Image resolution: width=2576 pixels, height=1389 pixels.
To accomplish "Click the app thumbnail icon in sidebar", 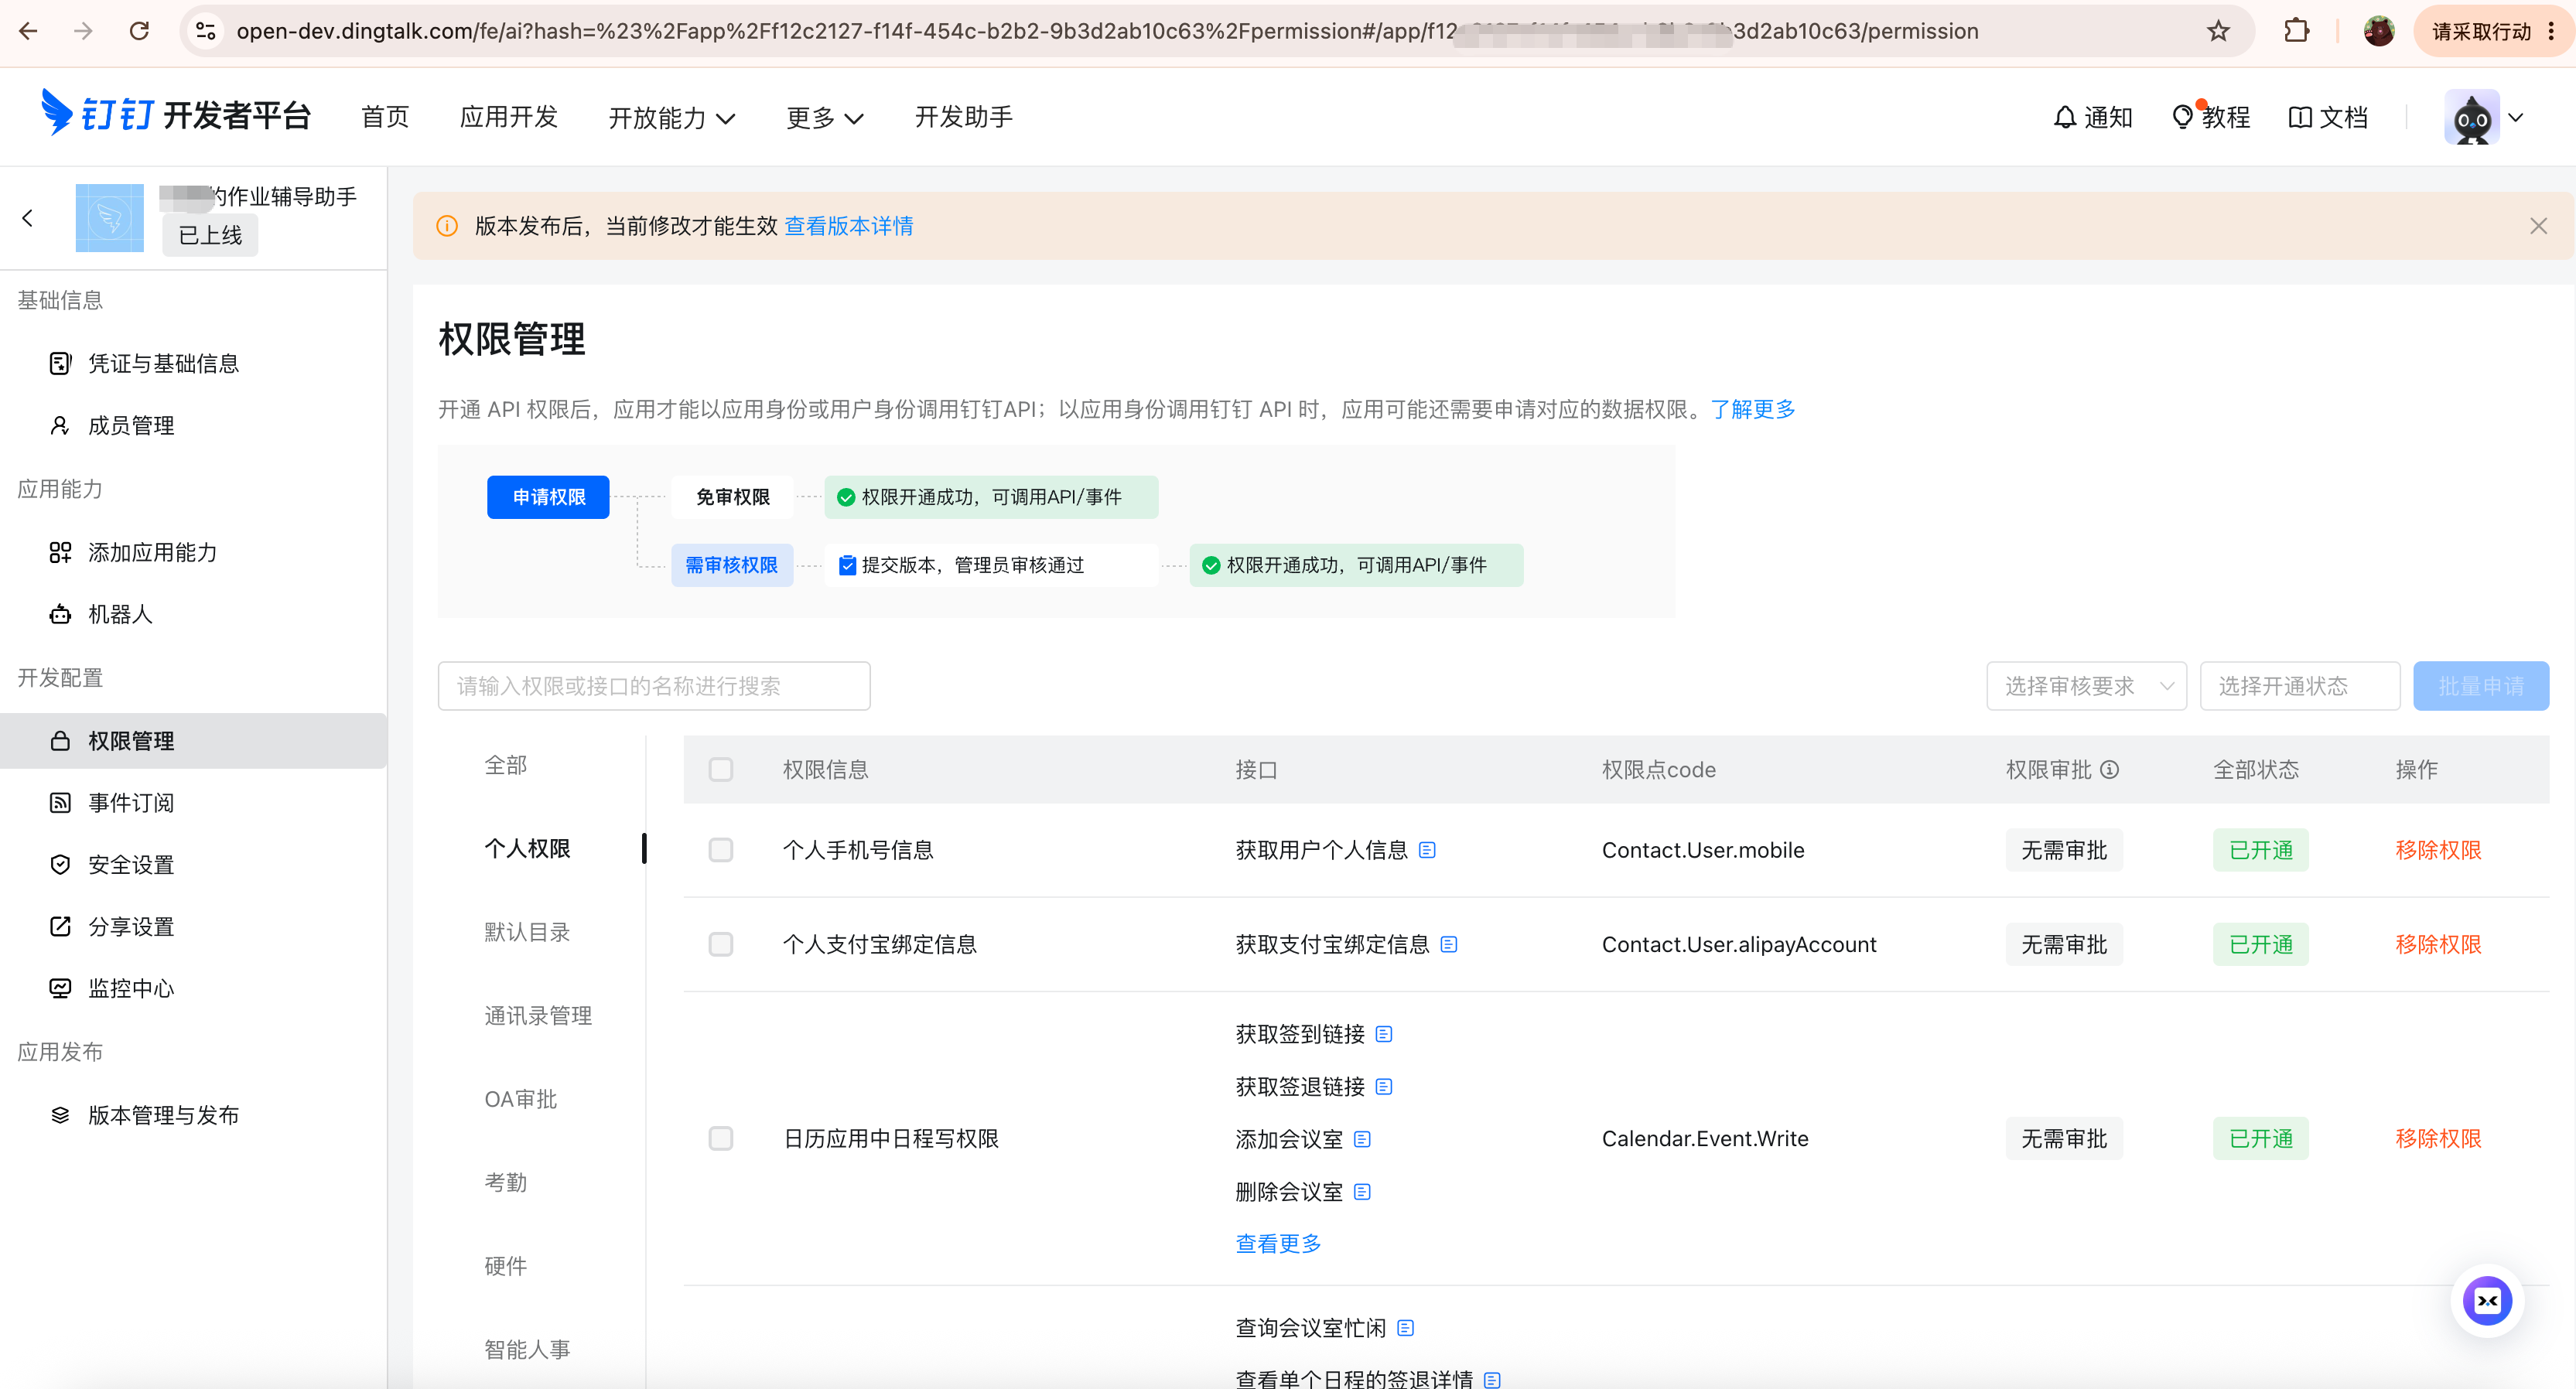I will point(110,217).
